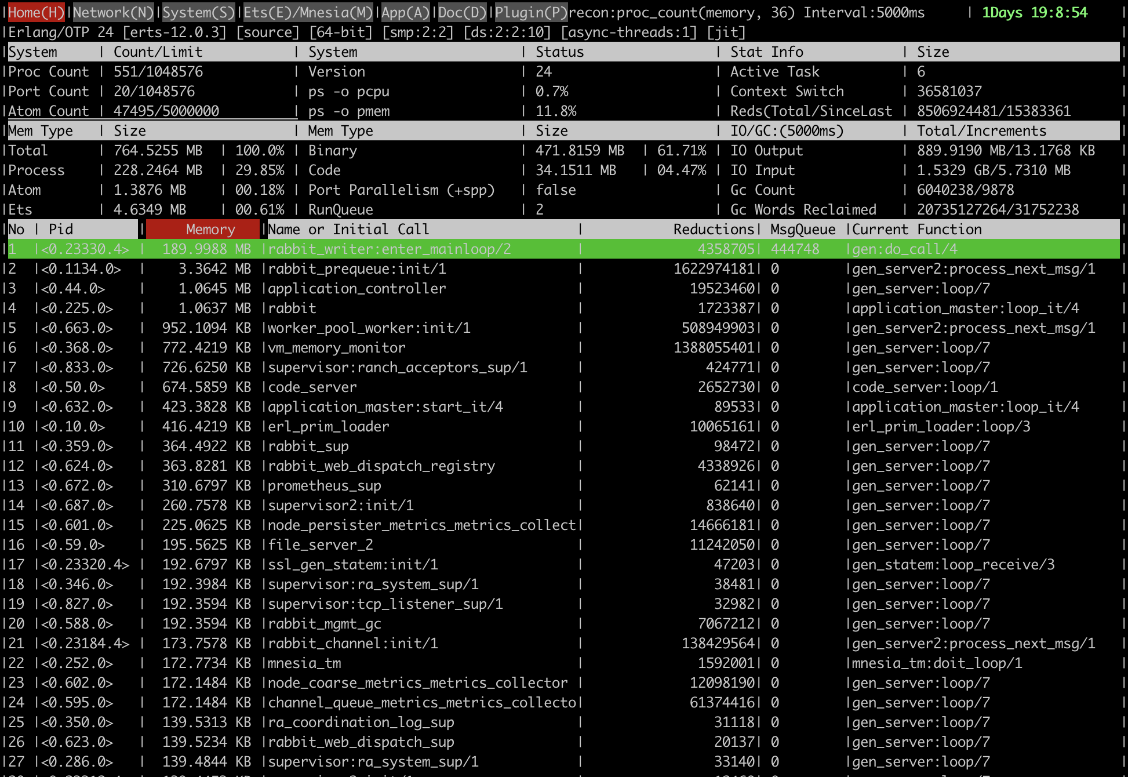Click the 189.9988 MB memory value
Viewport: 1128px width, 777px height.
tap(206, 249)
